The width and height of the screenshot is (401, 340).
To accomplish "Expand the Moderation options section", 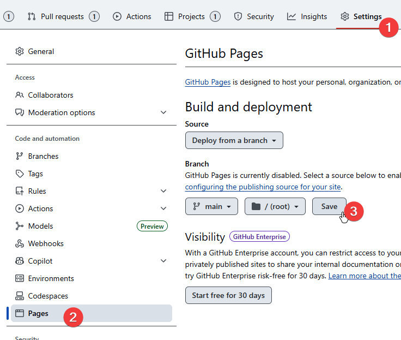I will click(x=163, y=112).
